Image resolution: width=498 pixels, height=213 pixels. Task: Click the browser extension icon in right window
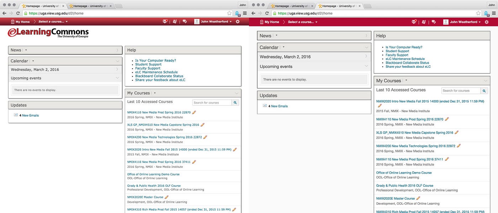[x=487, y=13]
